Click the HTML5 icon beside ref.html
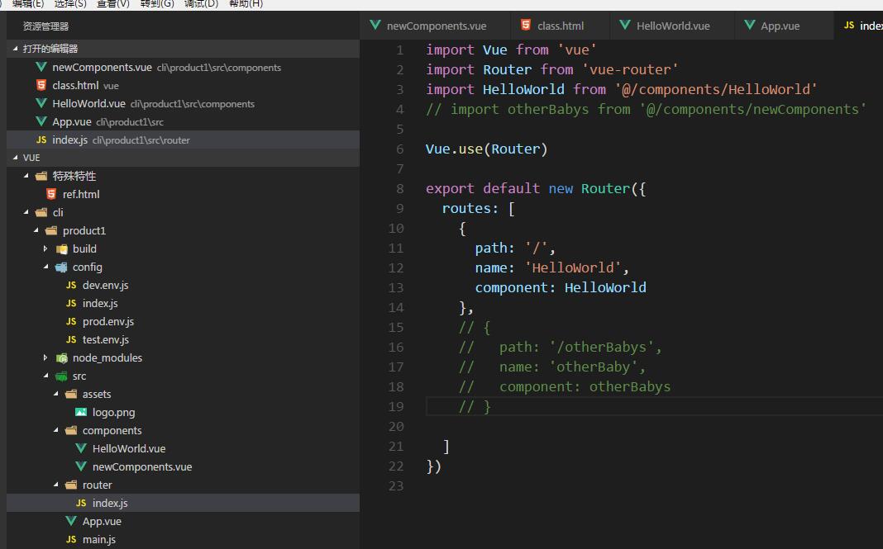883x549 pixels. (x=51, y=194)
